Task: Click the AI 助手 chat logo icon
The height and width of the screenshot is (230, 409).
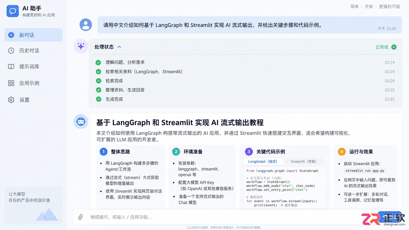Action: pos(12,11)
